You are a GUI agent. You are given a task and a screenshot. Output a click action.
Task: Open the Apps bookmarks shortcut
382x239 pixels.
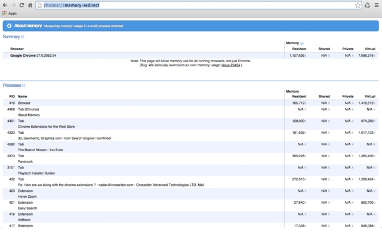pos(9,13)
